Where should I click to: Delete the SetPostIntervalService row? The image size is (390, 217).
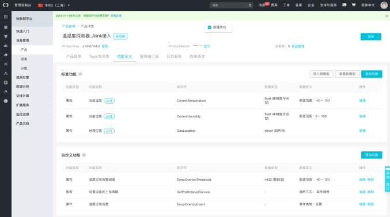(x=370, y=192)
